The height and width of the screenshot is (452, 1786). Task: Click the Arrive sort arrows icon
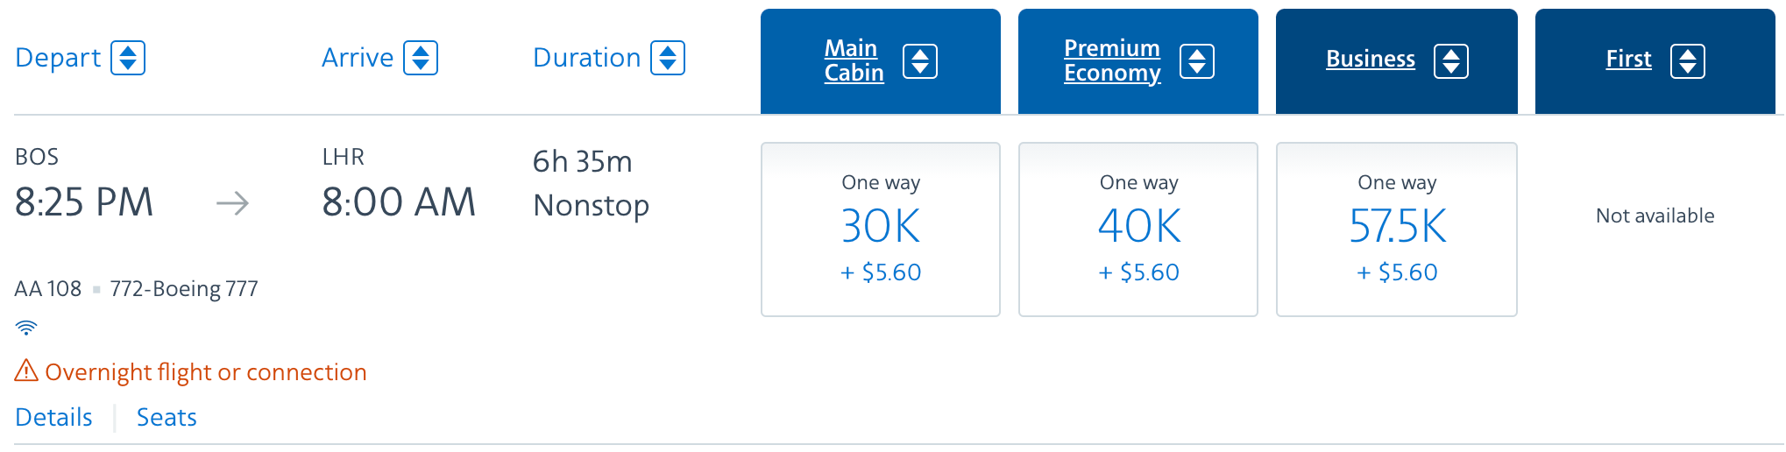(x=421, y=58)
